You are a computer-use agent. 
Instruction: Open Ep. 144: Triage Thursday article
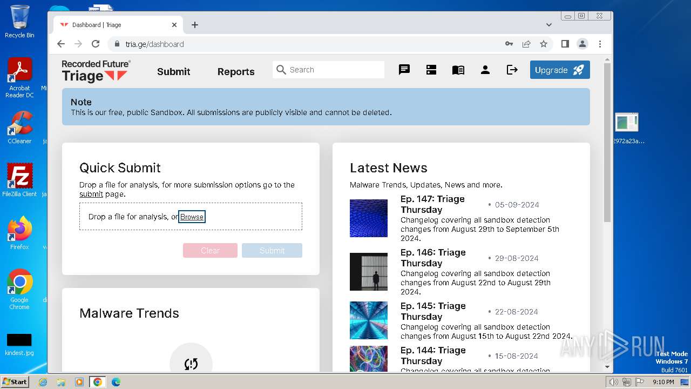point(433,356)
